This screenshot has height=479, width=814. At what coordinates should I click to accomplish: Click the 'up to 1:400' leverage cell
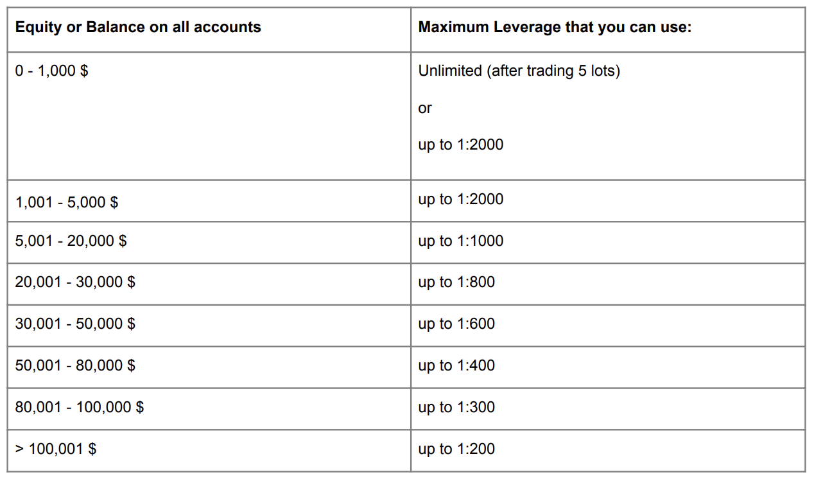coord(456,365)
